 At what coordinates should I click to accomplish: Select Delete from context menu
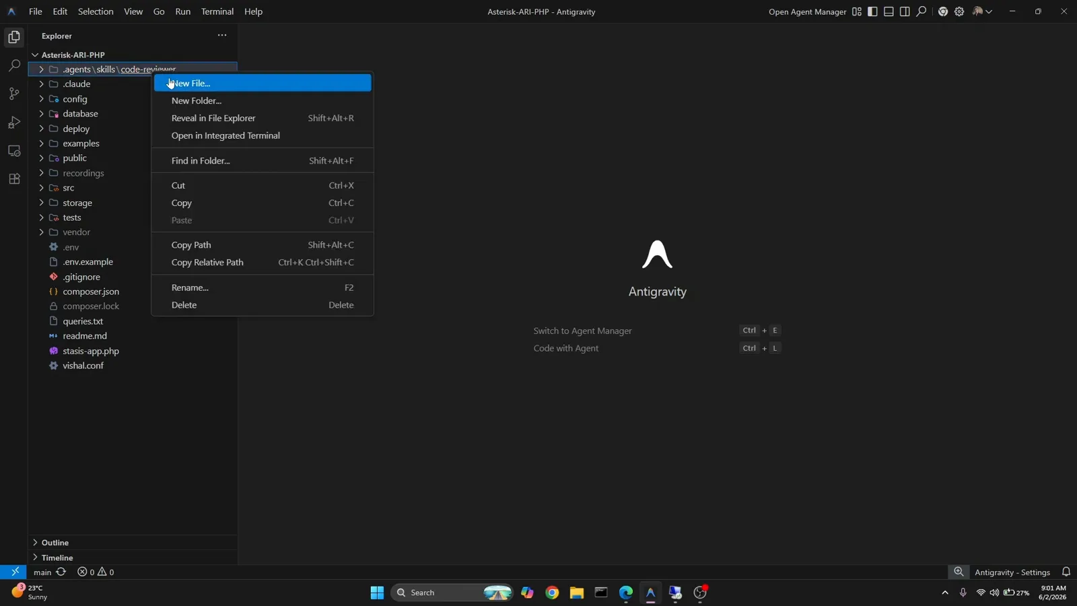click(x=263, y=305)
